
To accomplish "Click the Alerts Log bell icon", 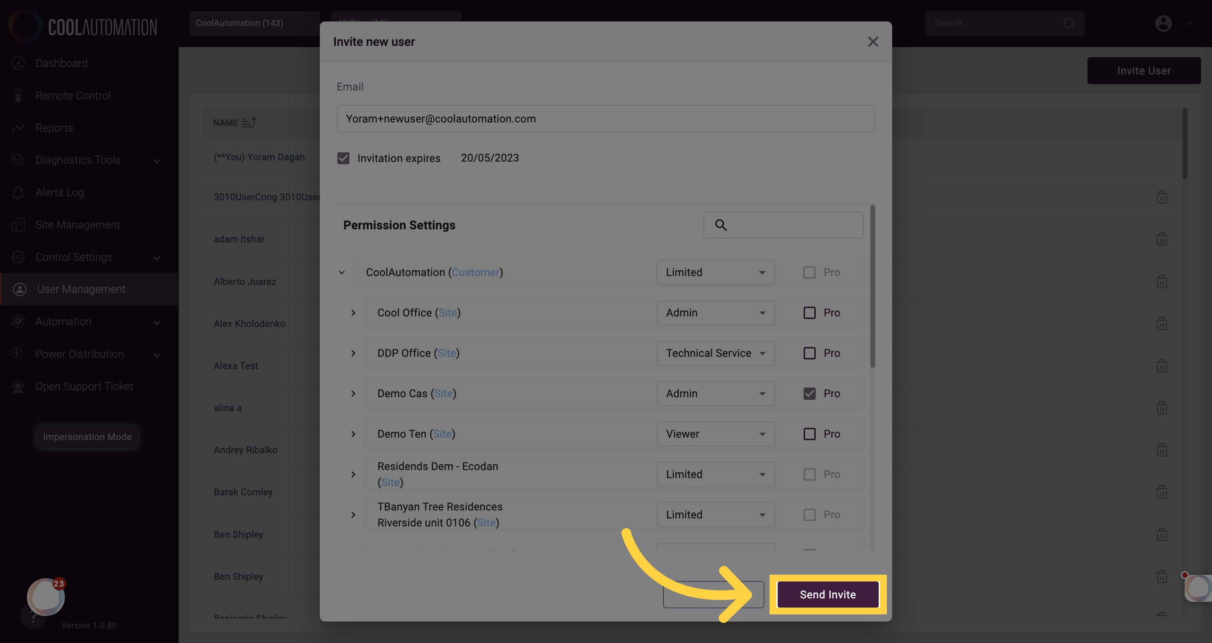I will (18, 192).
